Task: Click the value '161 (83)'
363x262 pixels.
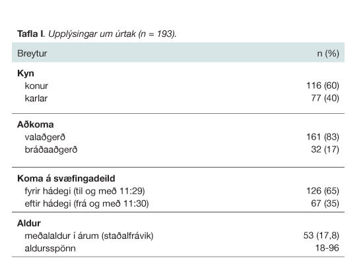Action: click(x=323, y=137)
